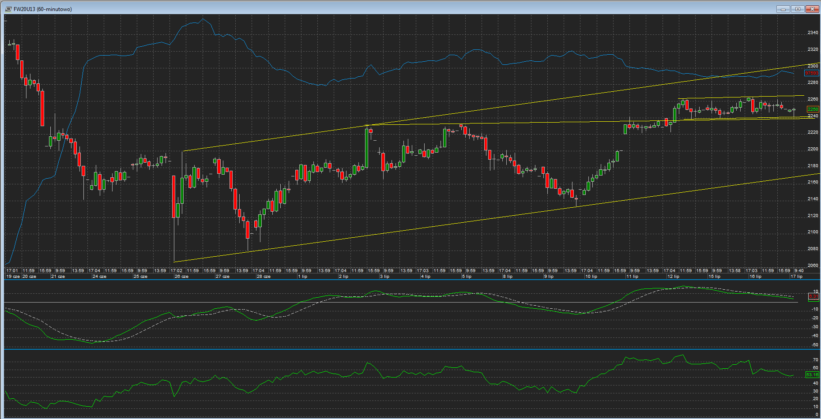Click the 9:40 time label on axis
Image resolution: width=821 pixels, height=419 pixels.
(x=798, y=270)
